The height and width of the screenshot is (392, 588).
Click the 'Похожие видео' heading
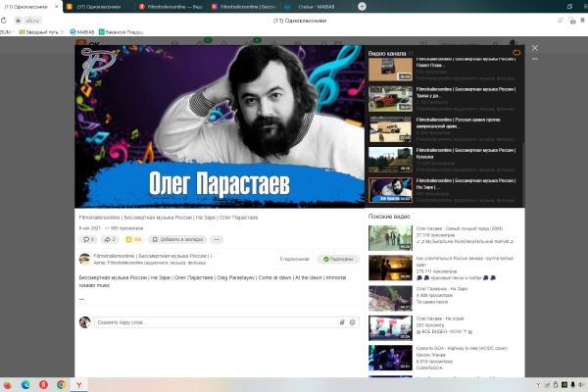(x=389, y=217)
